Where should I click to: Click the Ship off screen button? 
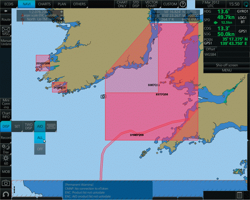[x=227, y=65]
